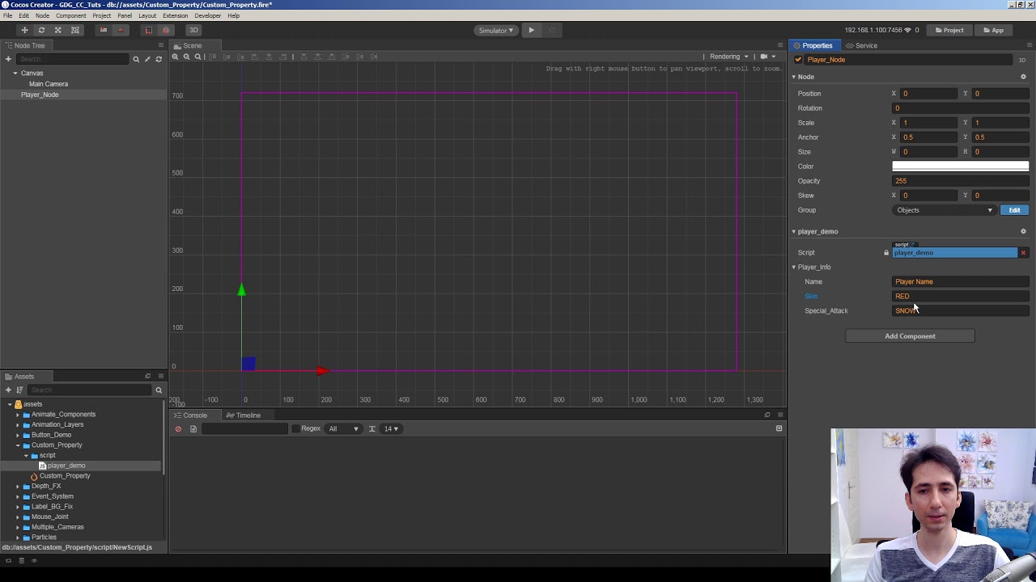Select the Move tool in toolbar
Viewport: 1036px width, 582px height.
[24, 30]
